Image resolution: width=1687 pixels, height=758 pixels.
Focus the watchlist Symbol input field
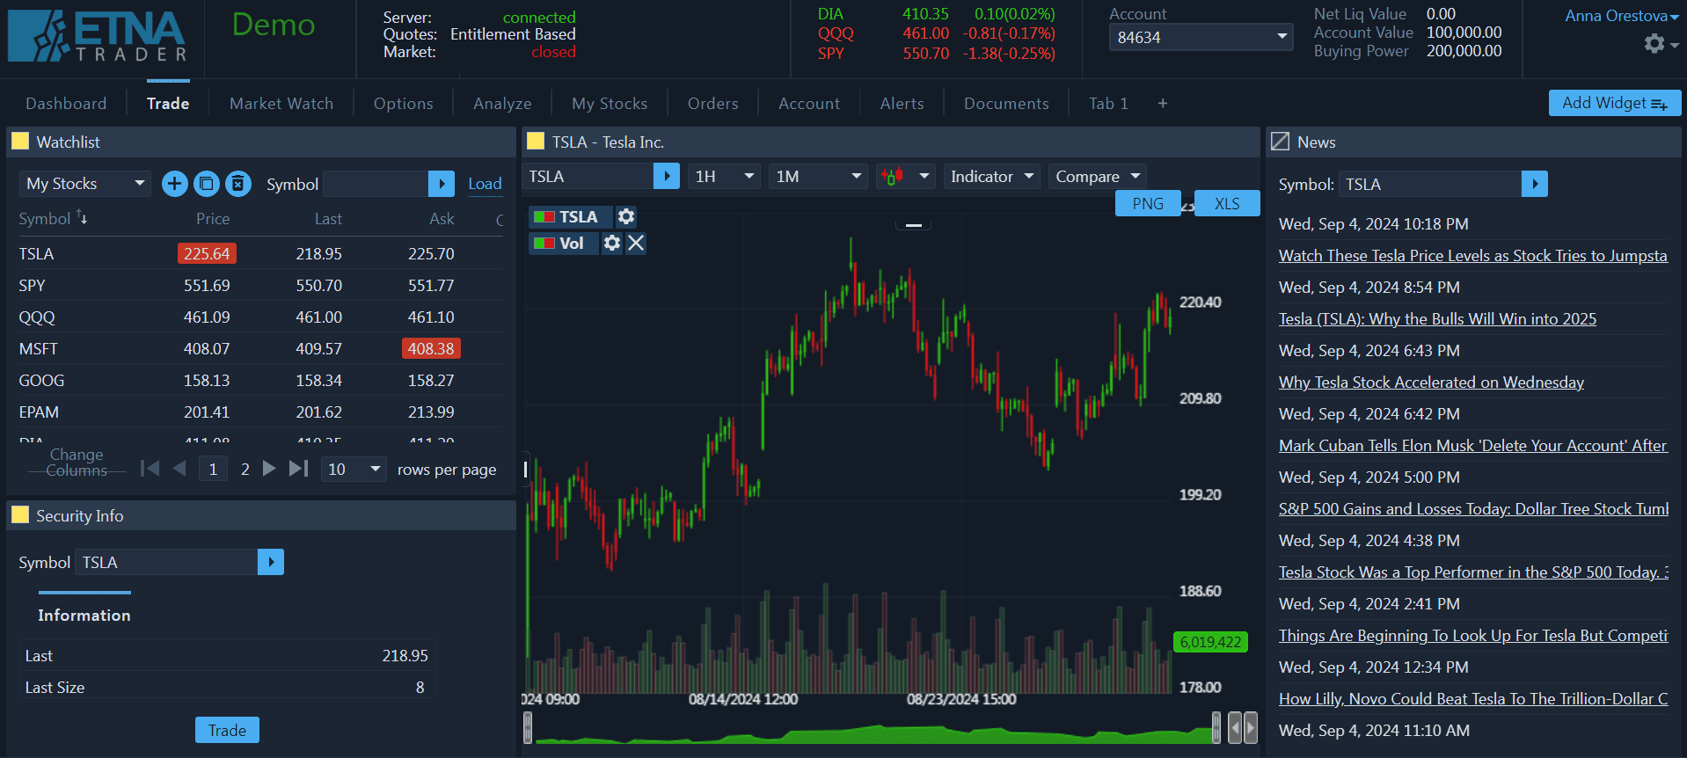point(376,184)
